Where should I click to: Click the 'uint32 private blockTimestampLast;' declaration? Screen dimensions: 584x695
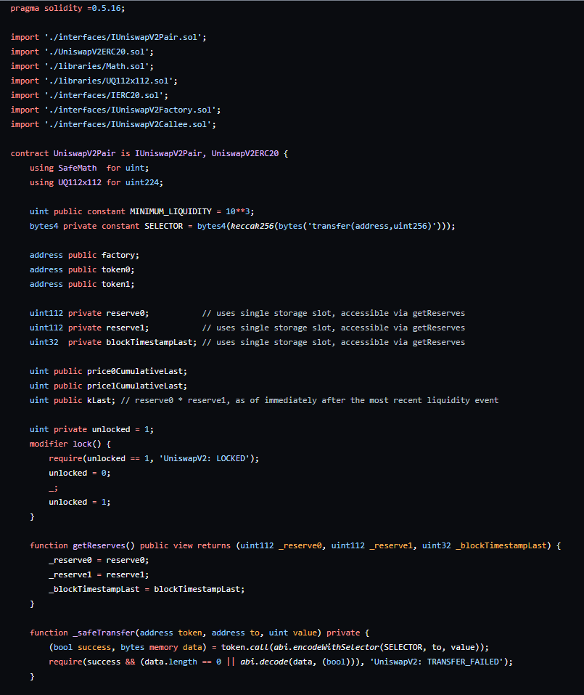[x=113, y=342]
